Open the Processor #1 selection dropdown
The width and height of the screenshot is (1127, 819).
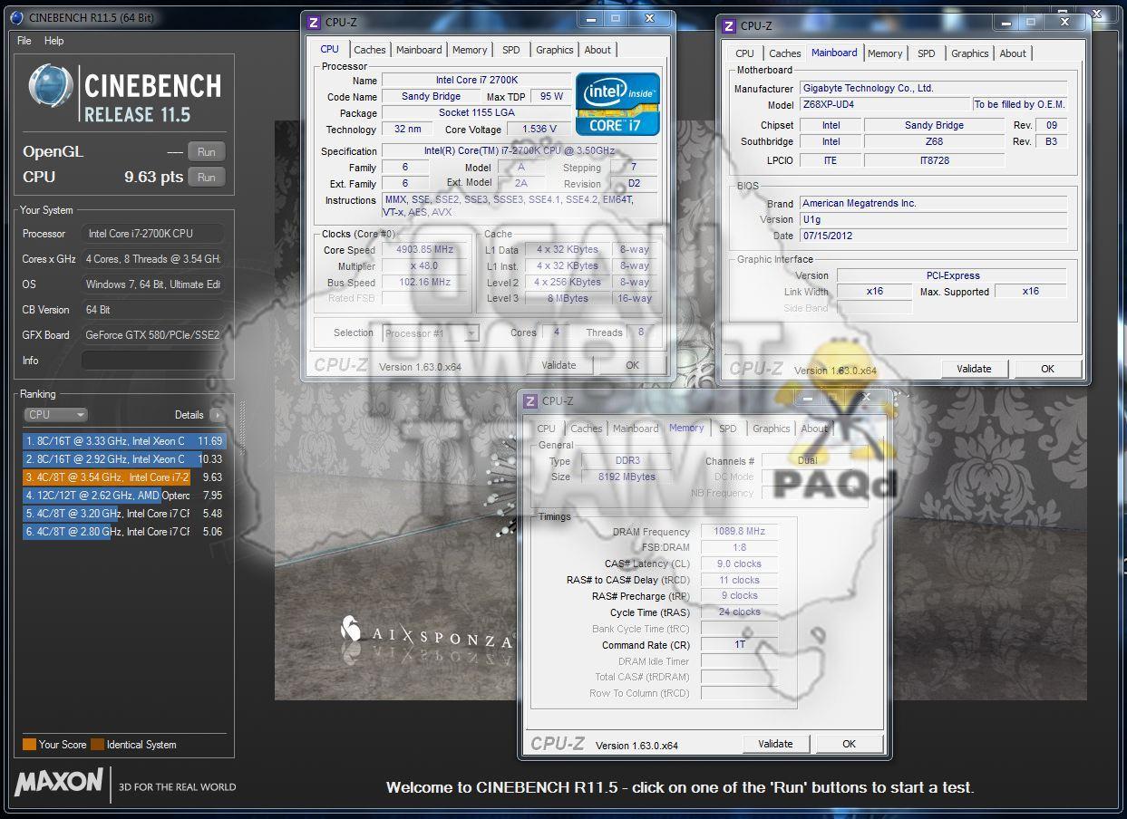click(x=431, y=333)
